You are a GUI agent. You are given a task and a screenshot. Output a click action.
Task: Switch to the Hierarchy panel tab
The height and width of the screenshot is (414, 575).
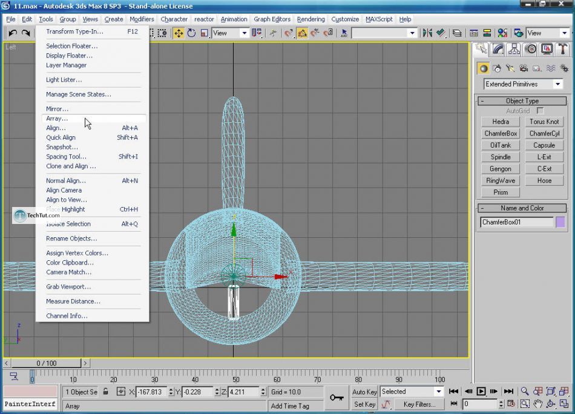(514, 49)
